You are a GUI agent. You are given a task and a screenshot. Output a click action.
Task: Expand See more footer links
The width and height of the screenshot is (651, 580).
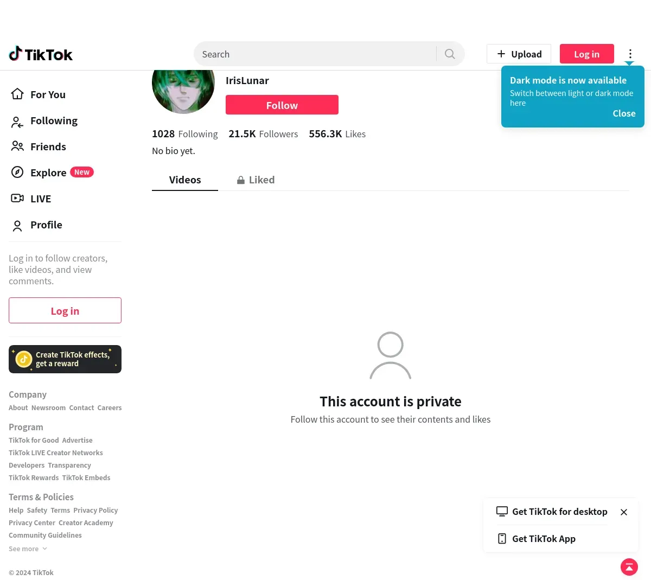point(28,549)
